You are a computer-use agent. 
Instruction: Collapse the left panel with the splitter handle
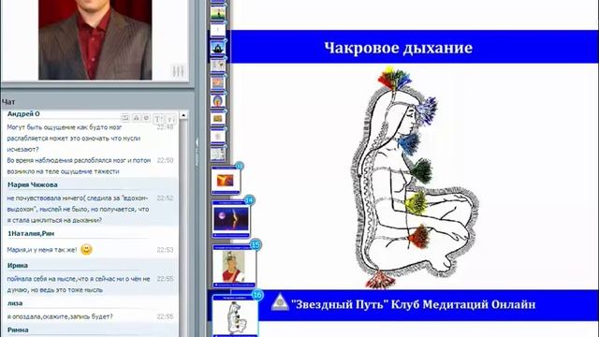coord(197,152)
